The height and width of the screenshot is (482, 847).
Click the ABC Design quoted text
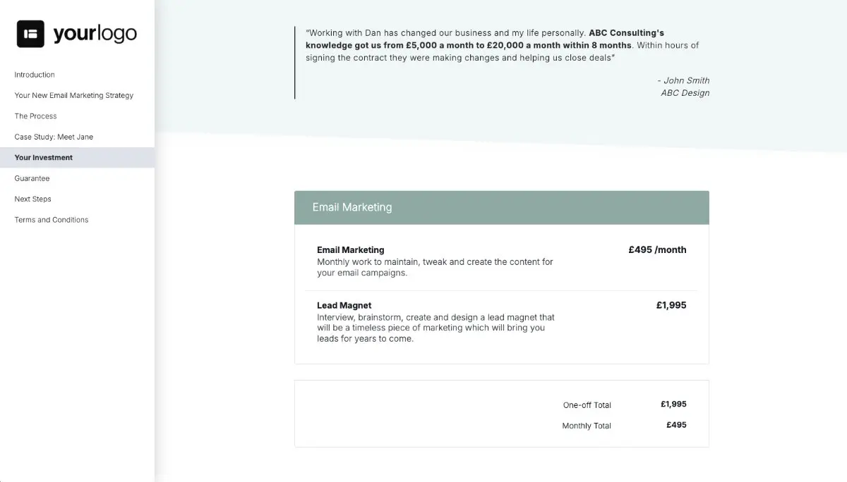click(x=685, y=92)
